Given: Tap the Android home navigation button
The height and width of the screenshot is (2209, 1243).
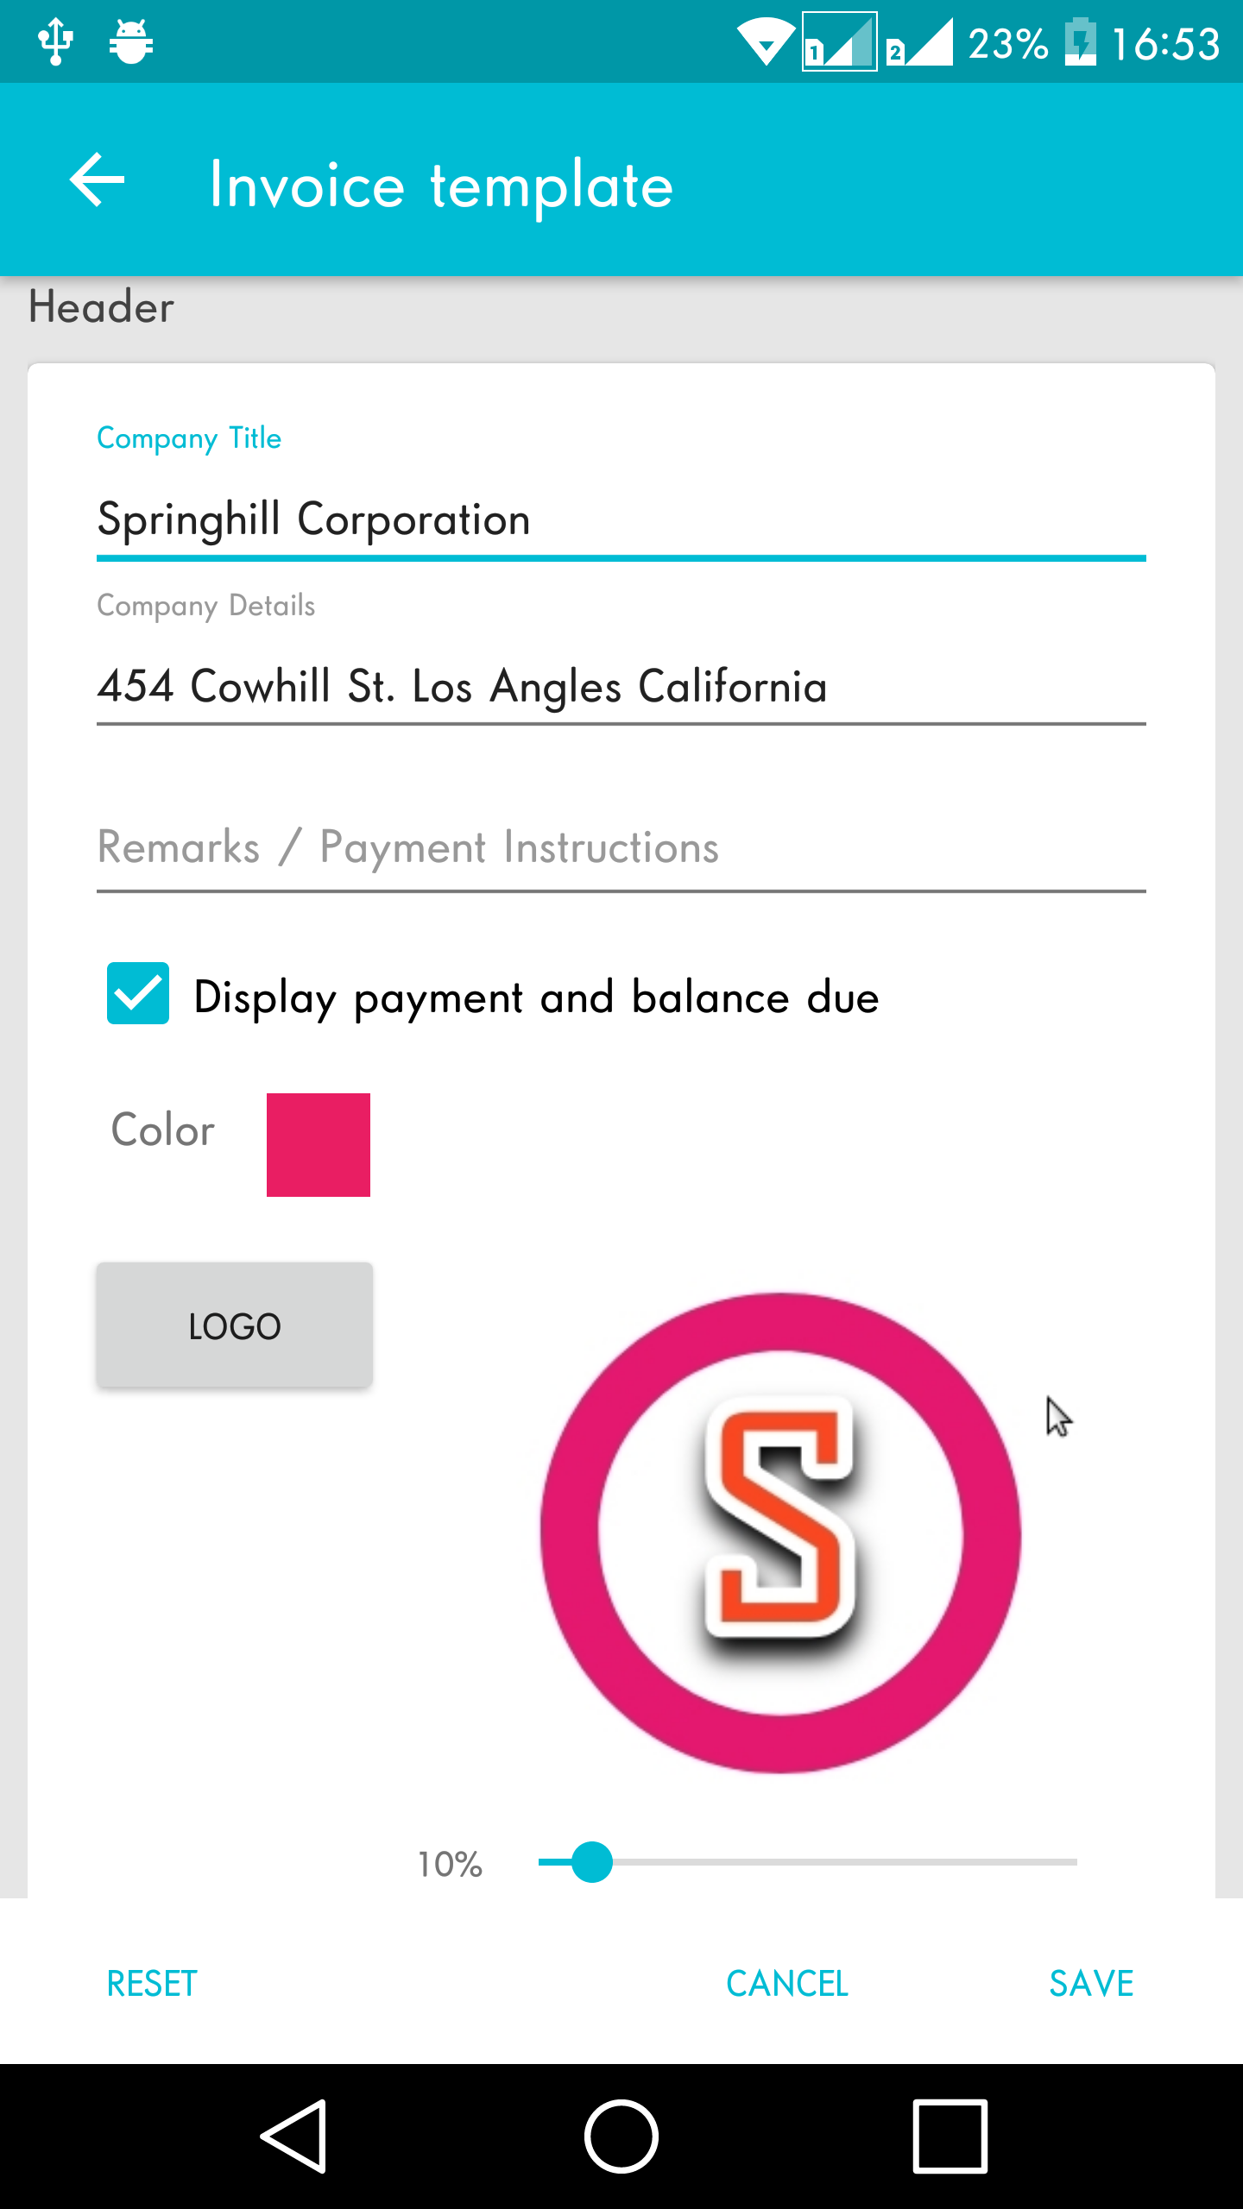Looking at the screenshot, I should click(x=621, y=2137).
